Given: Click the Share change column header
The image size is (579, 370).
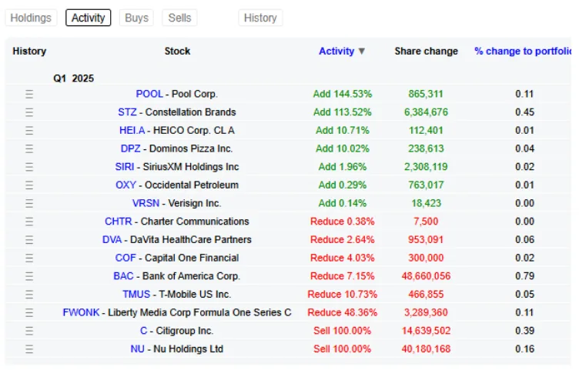Looking at the screenshot, I should tap(426, 52).
